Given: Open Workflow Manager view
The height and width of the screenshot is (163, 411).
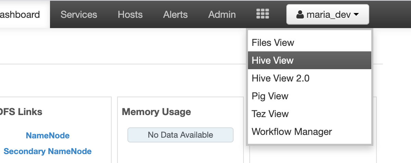Looking at the screenshot, I should (x=310, y=131).
